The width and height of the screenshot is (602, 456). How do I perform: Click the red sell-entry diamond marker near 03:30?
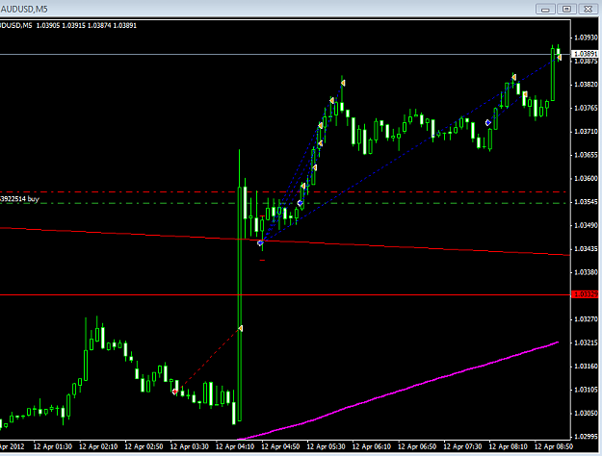pyautogui.click(x=175, y=392)
